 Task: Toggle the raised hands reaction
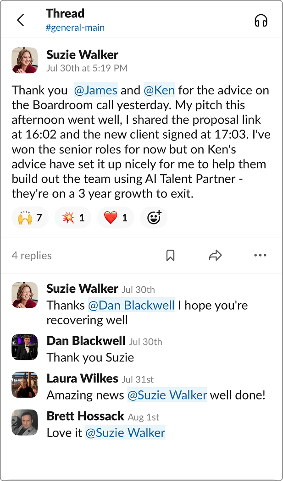(x=30, y=218)
